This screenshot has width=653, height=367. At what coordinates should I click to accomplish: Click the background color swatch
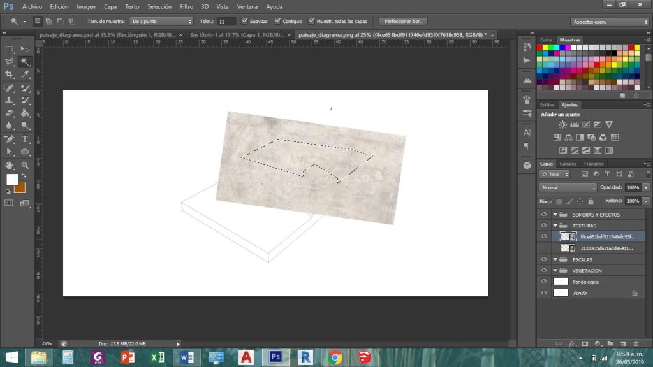(21, 189)
